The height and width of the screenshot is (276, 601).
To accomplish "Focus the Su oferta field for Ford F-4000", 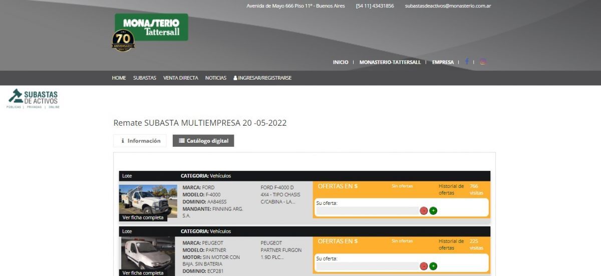I will click(x=367, y=211).
